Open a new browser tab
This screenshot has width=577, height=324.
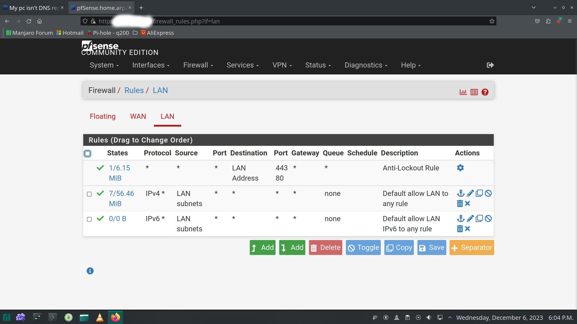[141, 8]
